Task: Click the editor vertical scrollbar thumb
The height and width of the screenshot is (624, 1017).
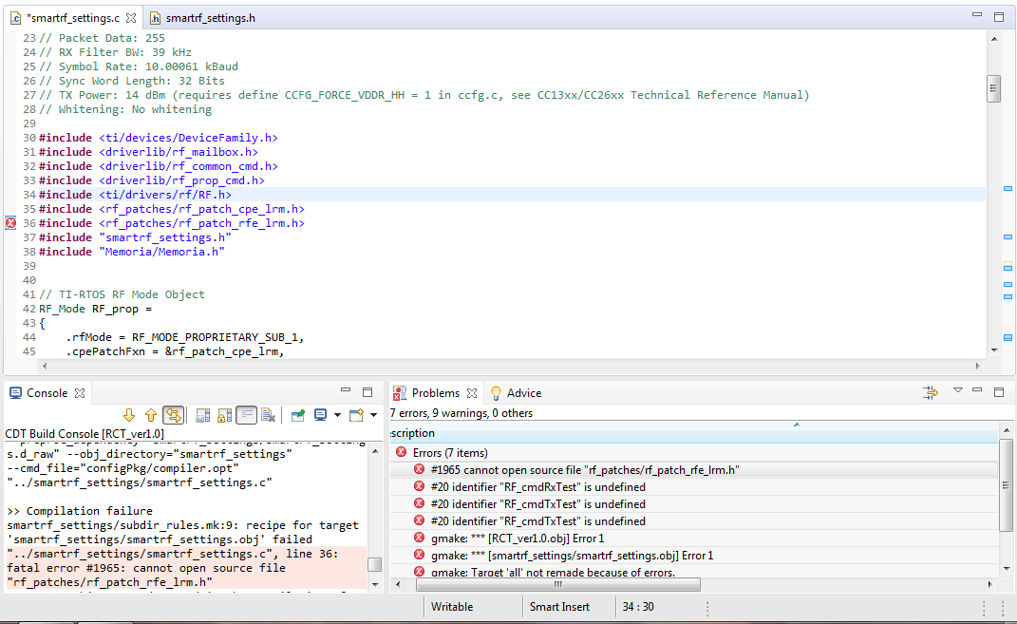Action: [x=994, y=88]
